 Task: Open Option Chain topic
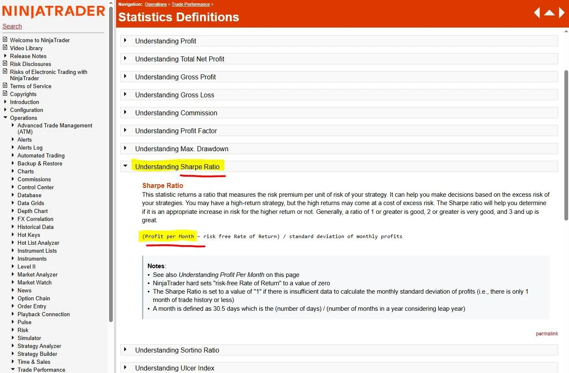[x=34, y=298]
